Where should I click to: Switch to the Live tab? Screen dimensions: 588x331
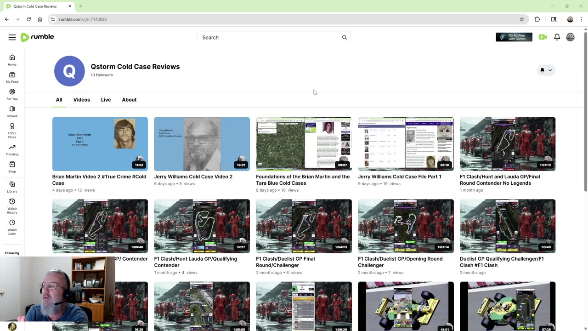click(x=106, y=100)
